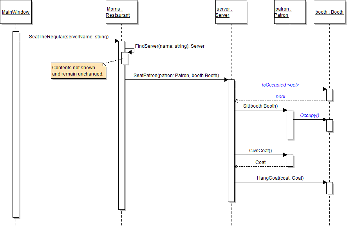
Task: Click the 'Contents not shown' note
Action: click(79, 71)
